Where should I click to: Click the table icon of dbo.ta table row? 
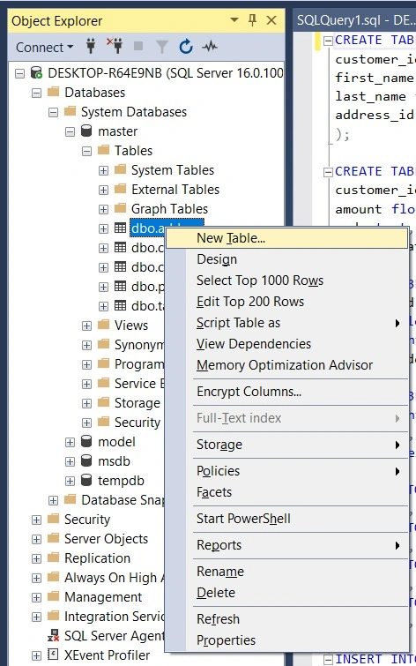pos(121,306)
